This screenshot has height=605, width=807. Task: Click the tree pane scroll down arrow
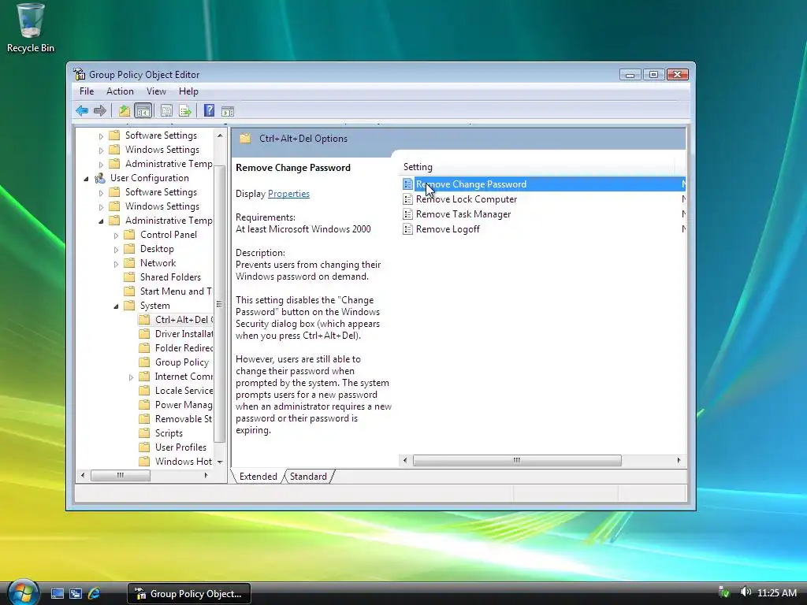coord(220,462)
